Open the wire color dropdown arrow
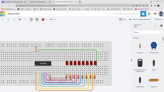 click(46, 19)
